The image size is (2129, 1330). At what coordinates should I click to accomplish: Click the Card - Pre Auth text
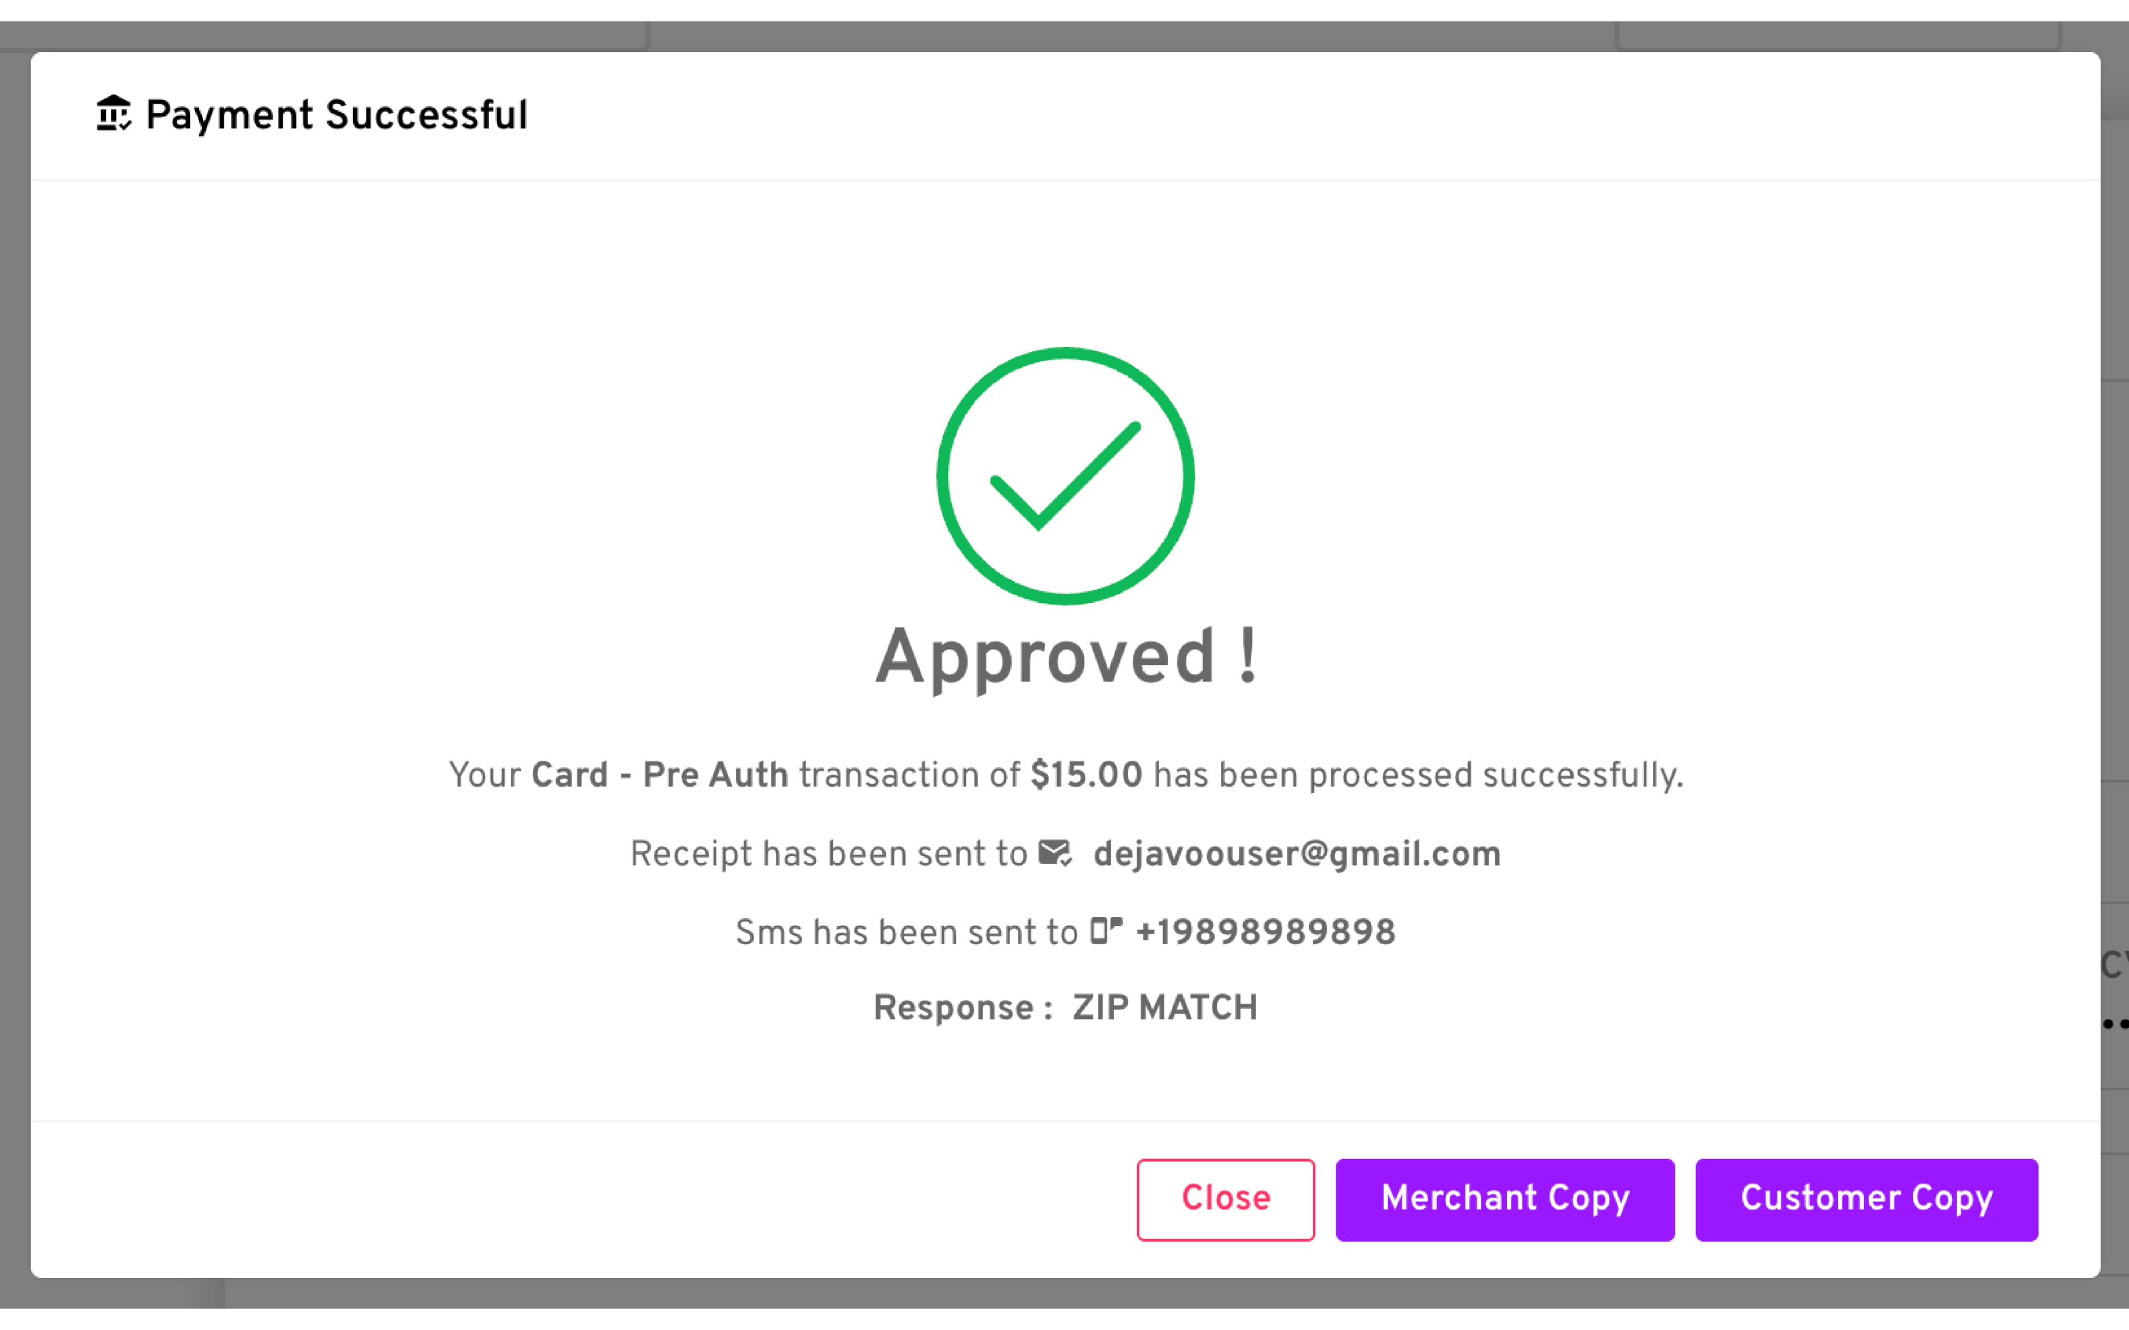click(660, 775)
